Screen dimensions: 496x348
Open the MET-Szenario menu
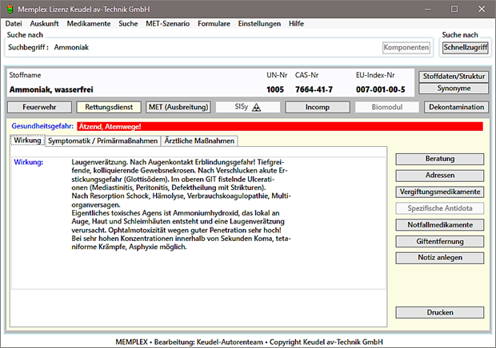168,24
